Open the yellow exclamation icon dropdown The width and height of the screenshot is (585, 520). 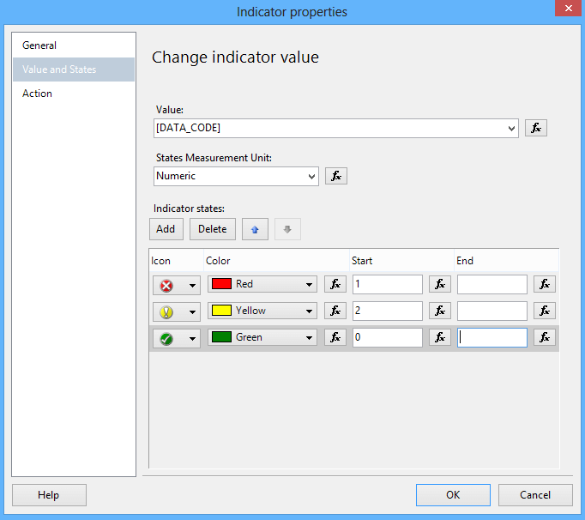177,311
